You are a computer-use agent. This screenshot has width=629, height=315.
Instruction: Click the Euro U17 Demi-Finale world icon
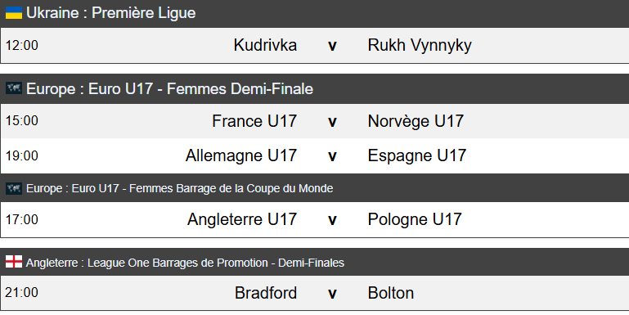pos(14,88)
